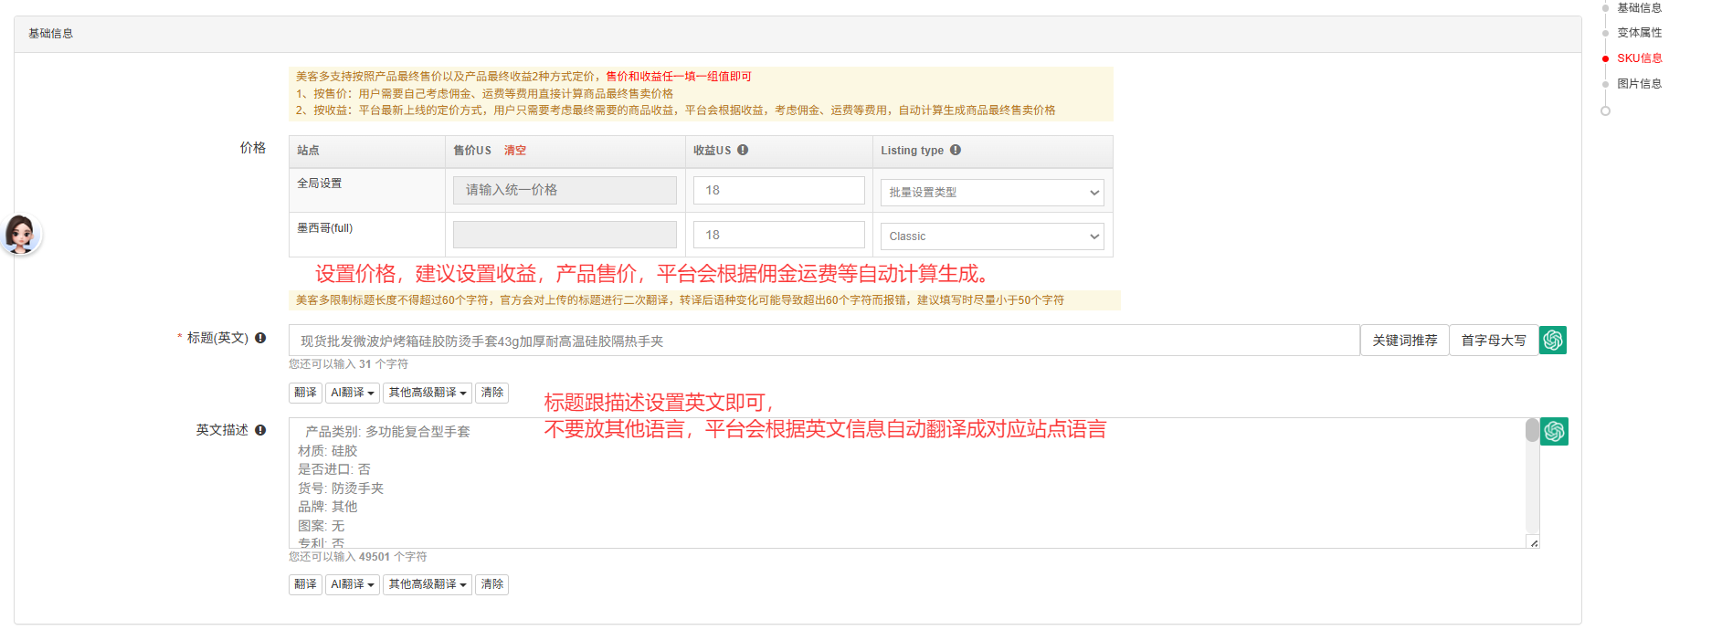The height and width of the screenshot is (630, 1722).
Task: Go to 图片信息 in the side navigation
Action: [1639, 84]
